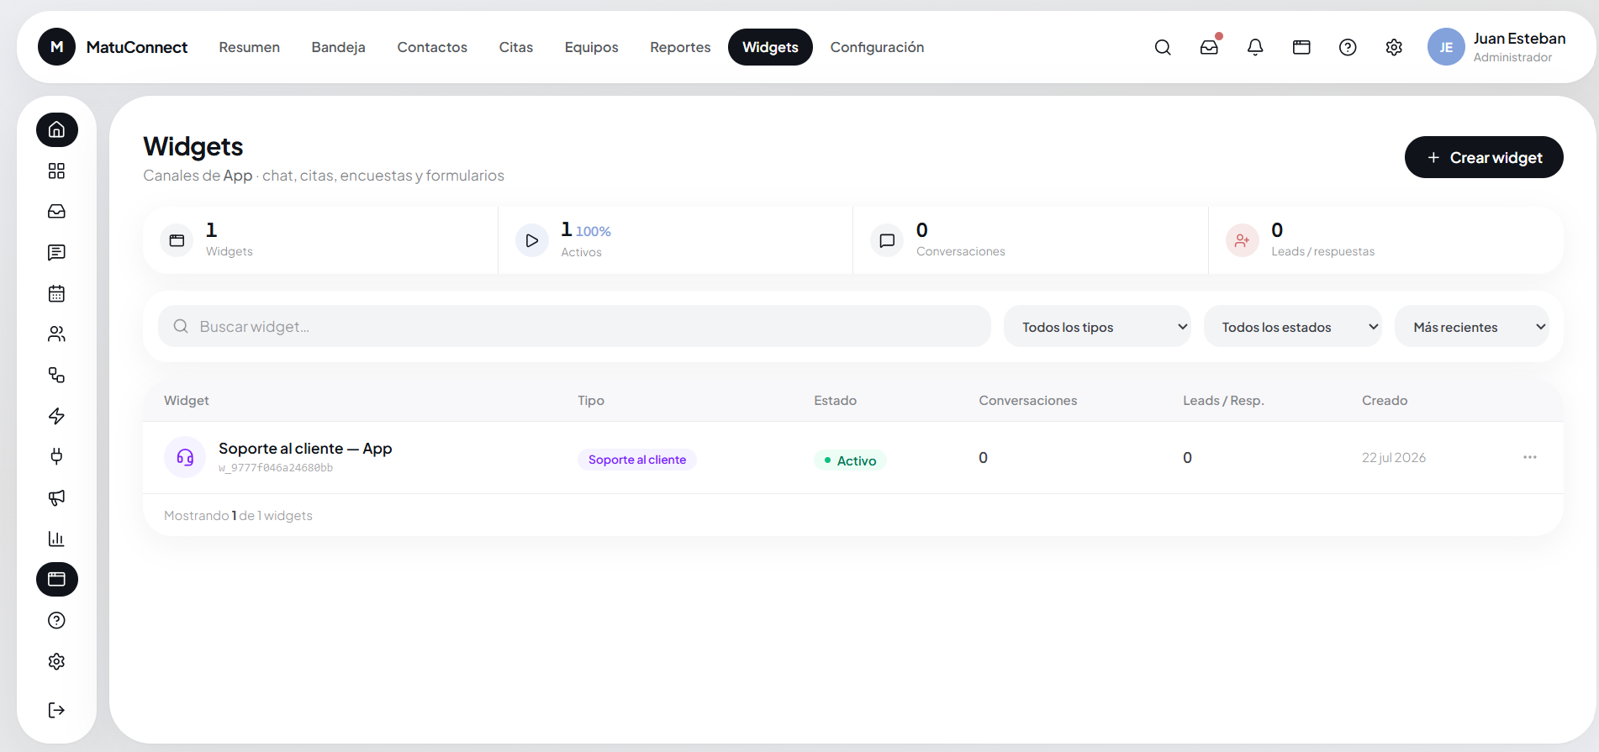
Task: Open the plug integrations icon in the sidebar
Action: [56, 456]
